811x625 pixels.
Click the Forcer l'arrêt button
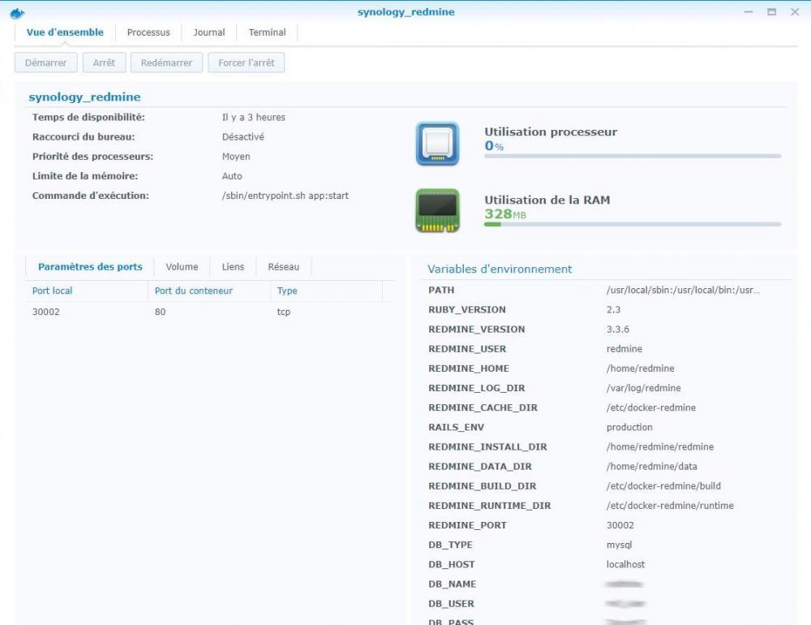(246, 62)
